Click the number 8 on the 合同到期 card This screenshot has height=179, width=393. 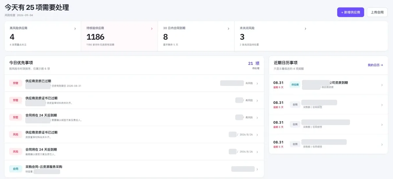tap(165, 37)
